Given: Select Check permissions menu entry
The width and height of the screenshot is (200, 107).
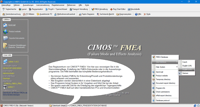Looking at the screenshot, I should pos(165,92).
